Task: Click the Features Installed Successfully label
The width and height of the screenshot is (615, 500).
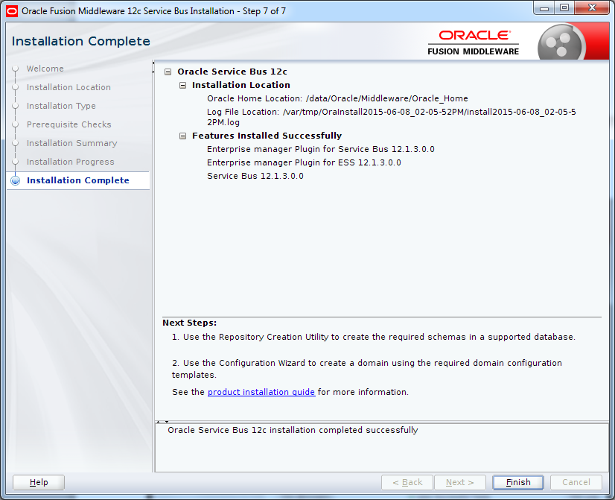Action: click(267, 136)
